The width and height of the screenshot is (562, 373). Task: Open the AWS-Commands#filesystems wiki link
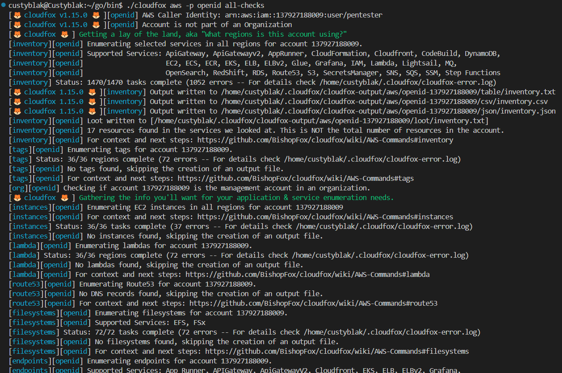pos(337,351)
